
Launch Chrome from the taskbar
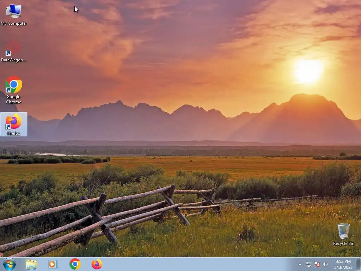[75, 264]
